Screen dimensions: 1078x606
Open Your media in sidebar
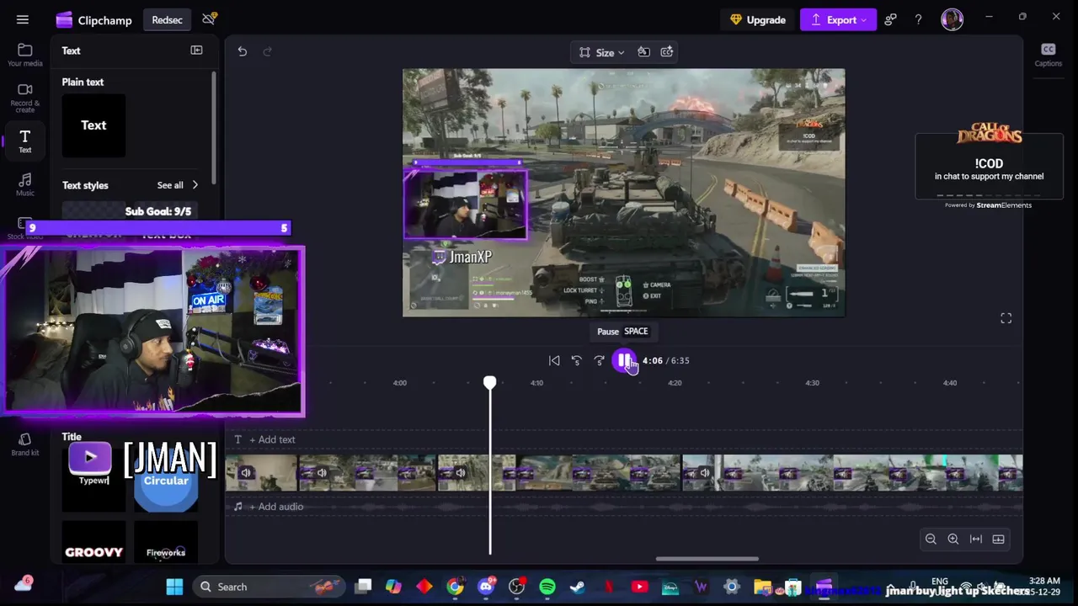(25, 56)
